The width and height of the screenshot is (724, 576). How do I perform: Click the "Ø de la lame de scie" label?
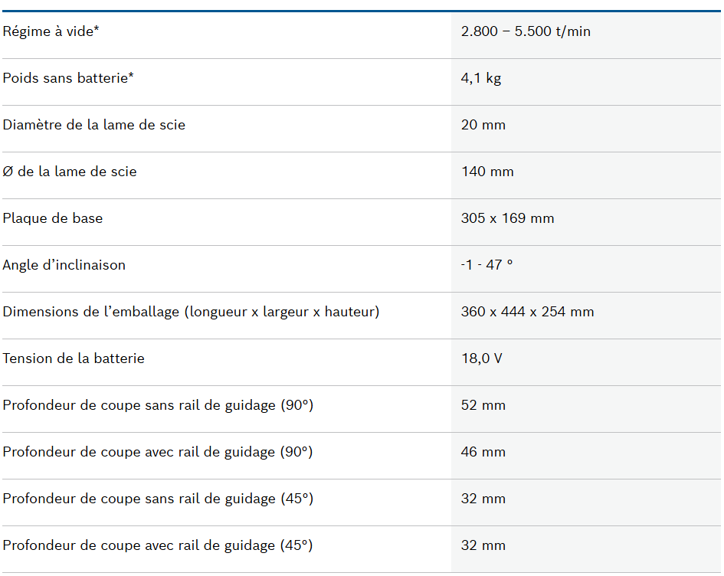70,172
